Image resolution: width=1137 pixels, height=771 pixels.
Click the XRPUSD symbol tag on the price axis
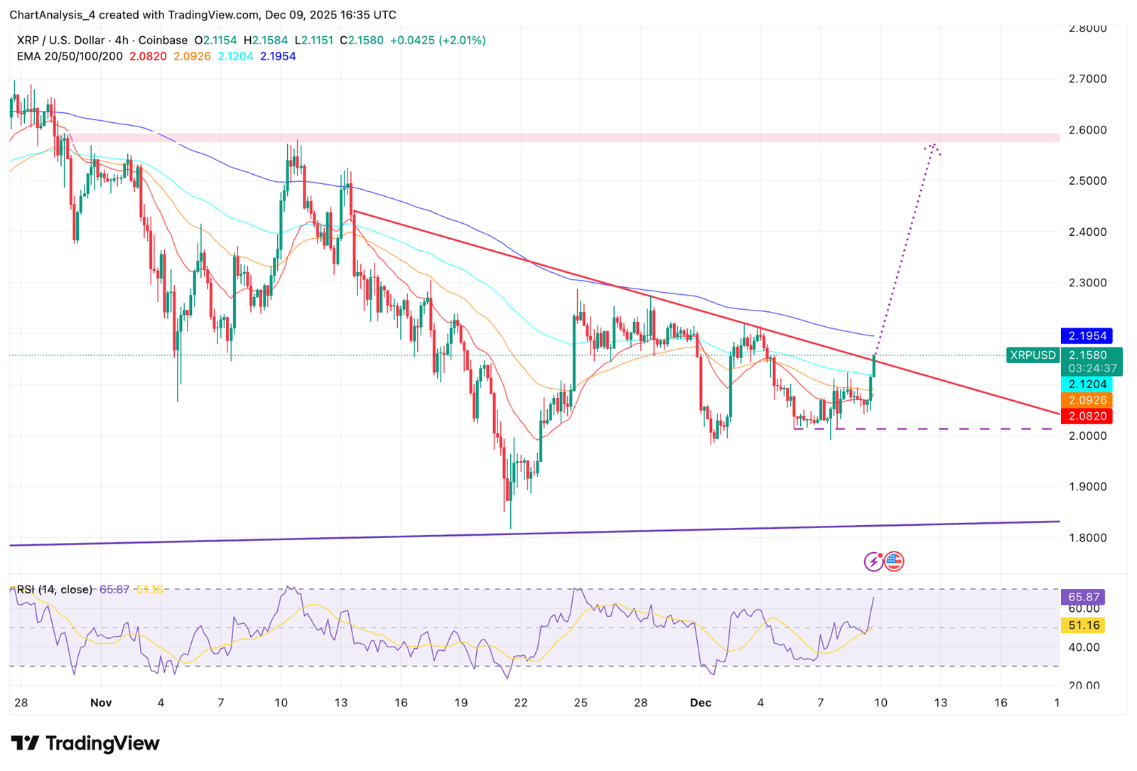point(1033,355)
